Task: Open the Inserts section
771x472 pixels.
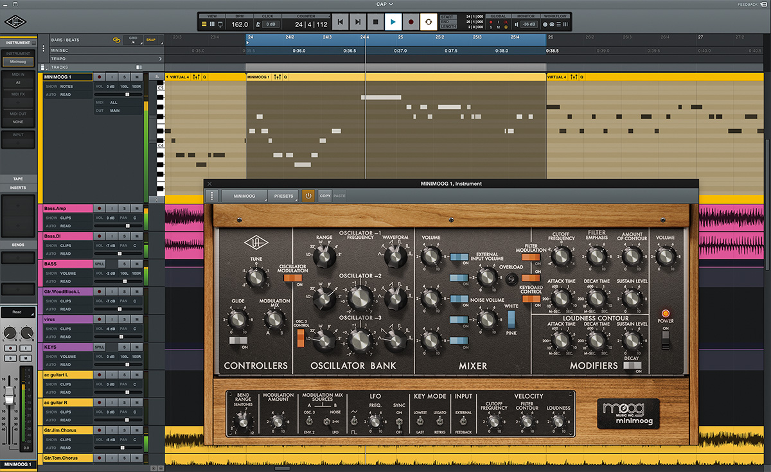Action: tap(18, 188)
